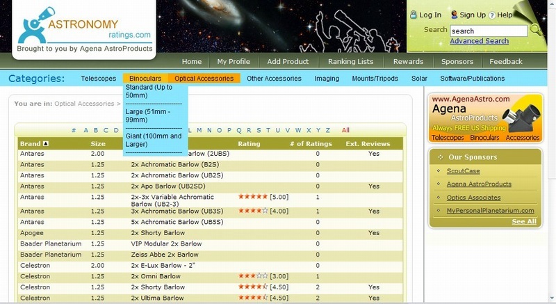Open the Agena AstroProducts banner ad
Screen dimensions: 556x304
point(485,118)
